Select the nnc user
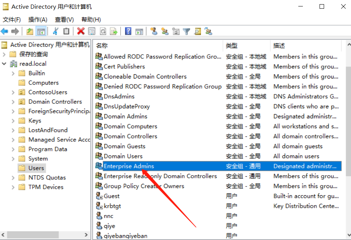This screenshot has height=240, width=351. point(108,216)
